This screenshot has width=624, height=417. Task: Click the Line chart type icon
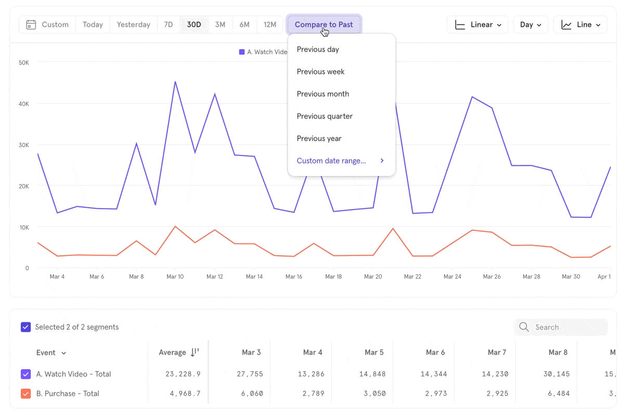(566, 24)
